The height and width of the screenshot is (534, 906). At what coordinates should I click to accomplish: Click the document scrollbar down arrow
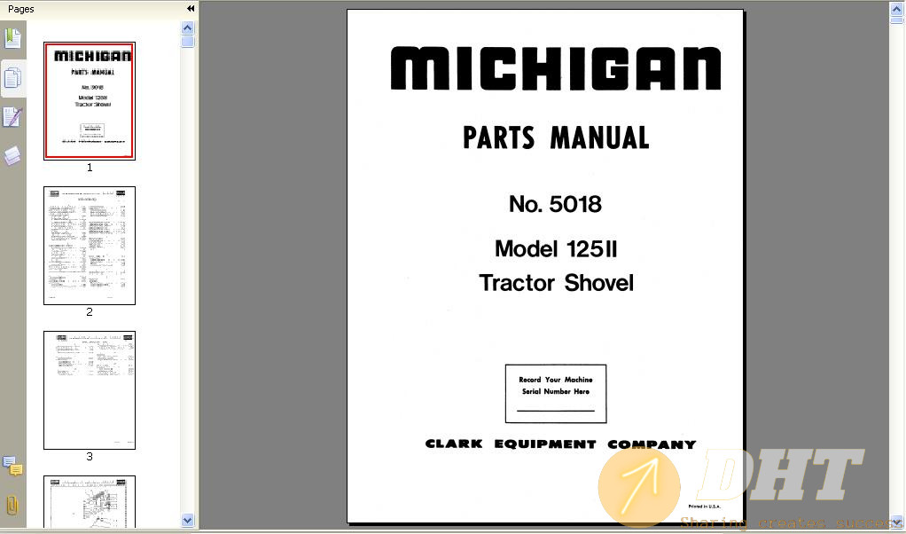click(896, 523)
